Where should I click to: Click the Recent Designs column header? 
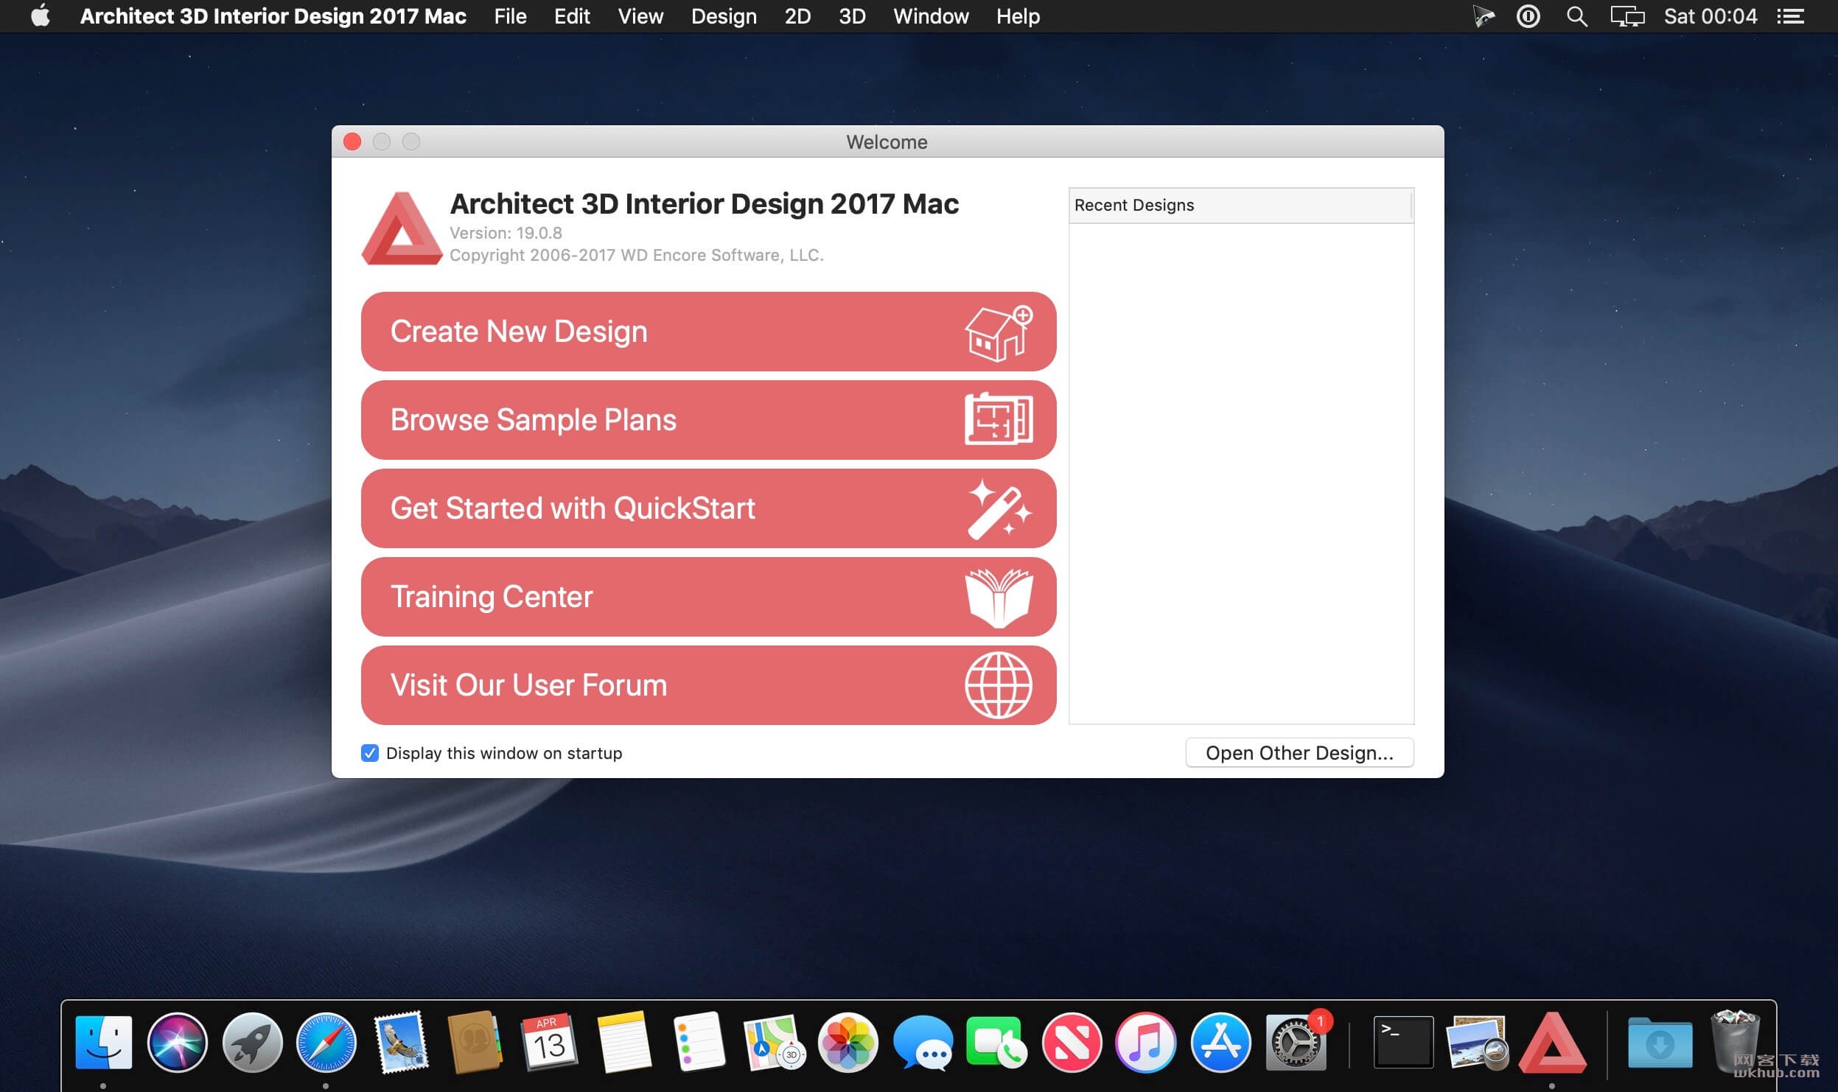click(1241, 206)
